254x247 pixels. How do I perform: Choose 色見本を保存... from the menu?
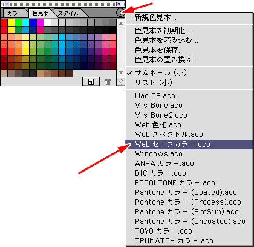coord(189,50)
